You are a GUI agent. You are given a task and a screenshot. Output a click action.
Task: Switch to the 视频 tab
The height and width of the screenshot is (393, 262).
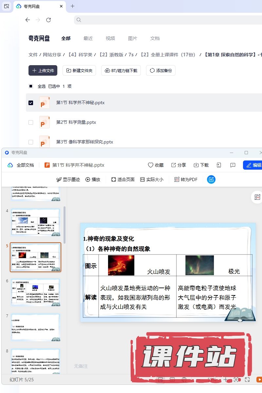click(110, 38)
